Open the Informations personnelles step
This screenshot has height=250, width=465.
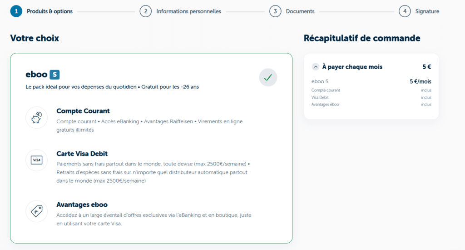[188, 11]
